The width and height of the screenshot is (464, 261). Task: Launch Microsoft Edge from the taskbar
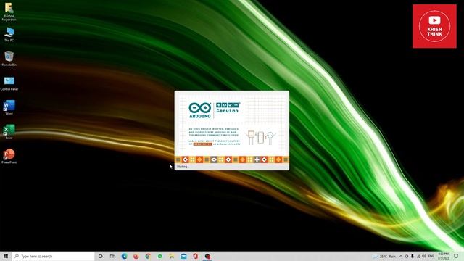click(124, 256)
